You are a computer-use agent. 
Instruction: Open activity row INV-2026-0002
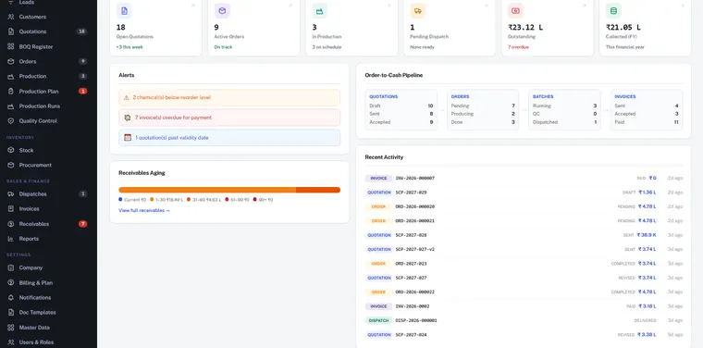point(524,306)
